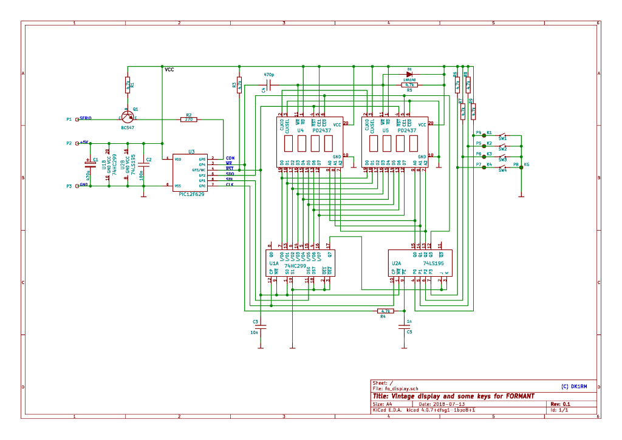Select the SW4 switch symbol
622x440 pixels.
502,166
